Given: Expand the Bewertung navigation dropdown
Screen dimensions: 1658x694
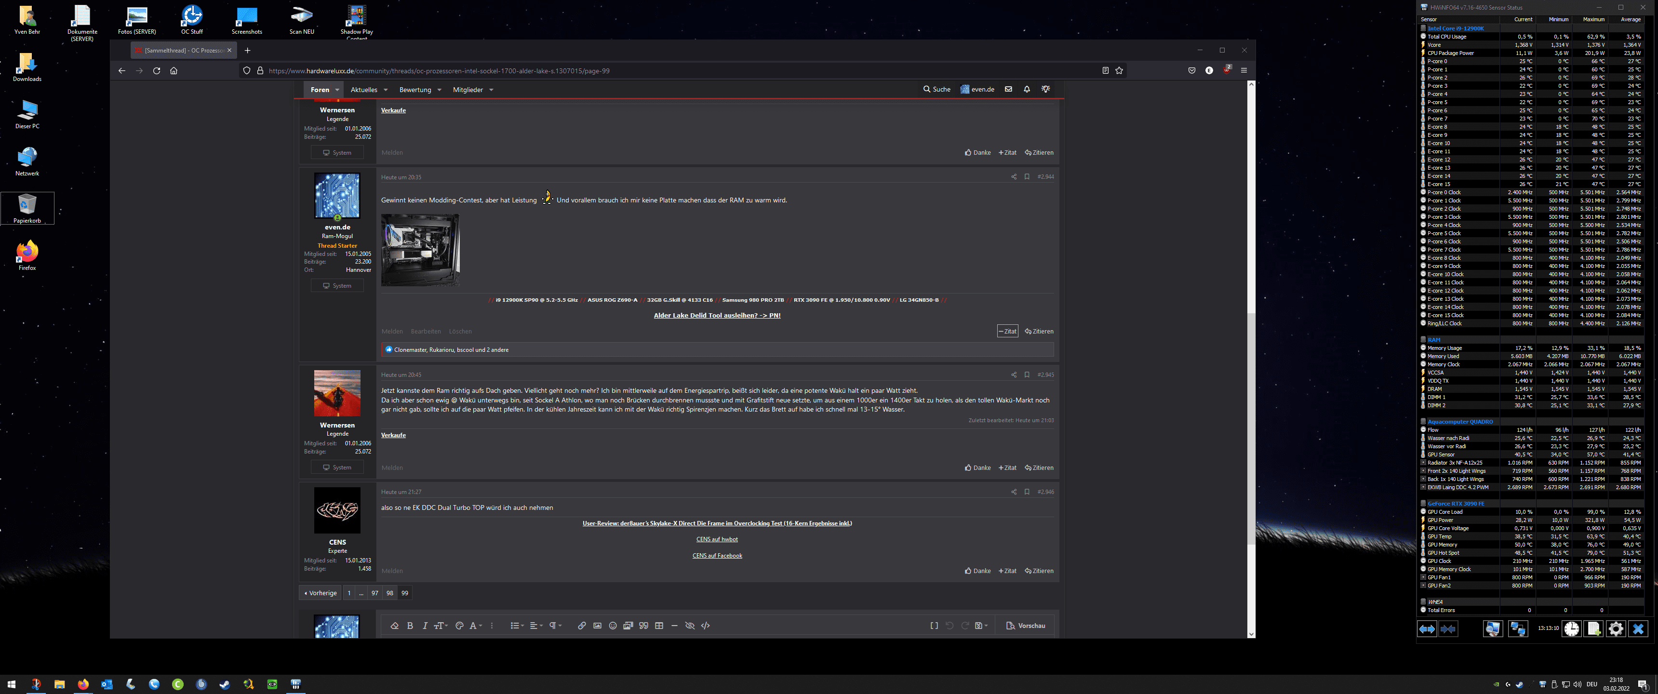Looking at the screenshot, I should coord(439,90).
